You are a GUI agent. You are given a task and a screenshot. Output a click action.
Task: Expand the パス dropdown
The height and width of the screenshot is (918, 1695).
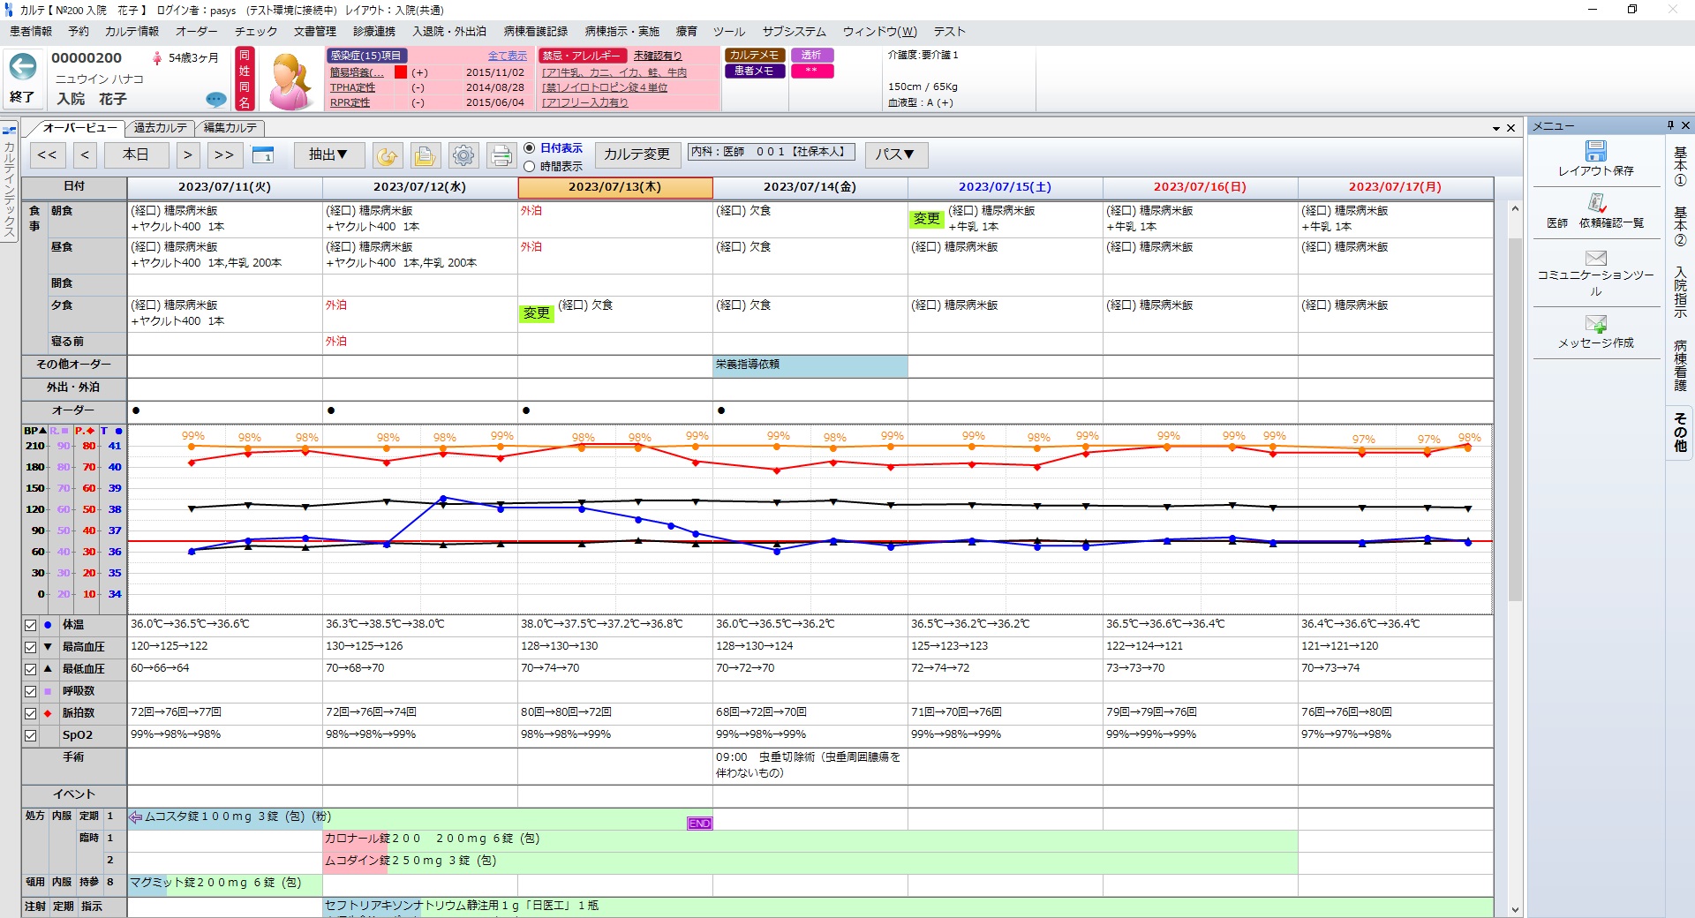[894, 155]
